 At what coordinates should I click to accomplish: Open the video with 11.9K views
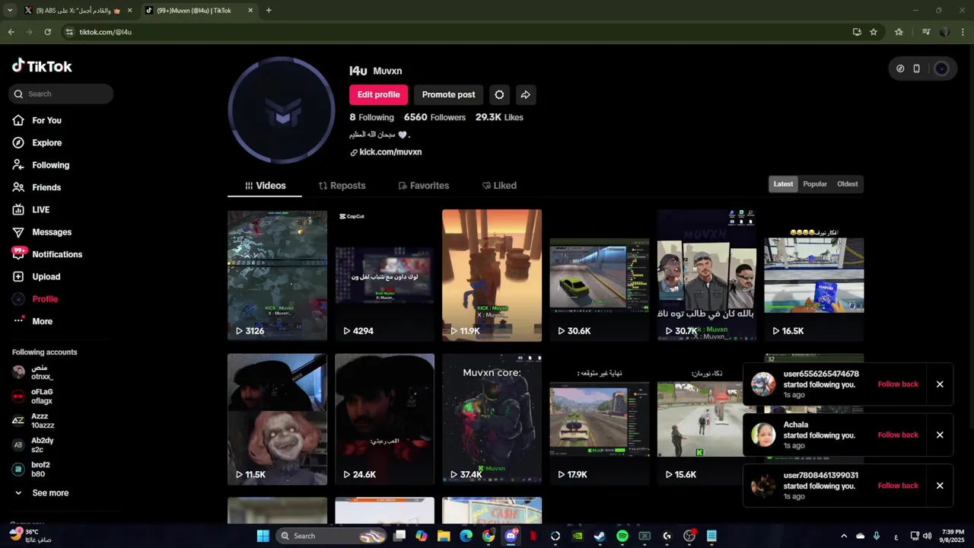[x=492, y=276]
